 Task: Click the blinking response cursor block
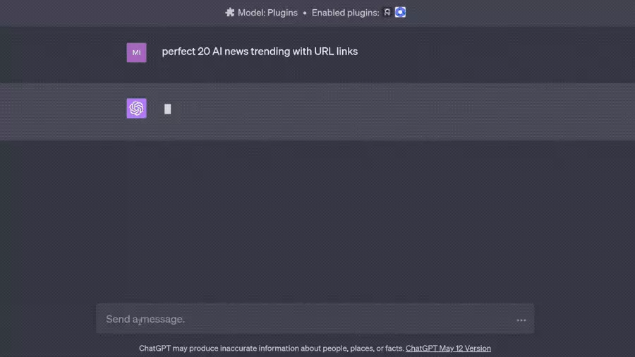click(167, 109)
